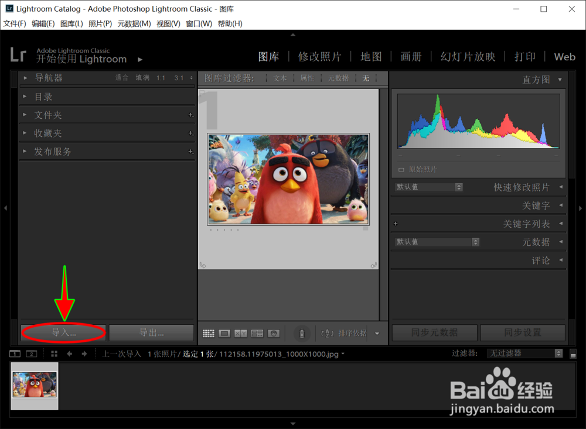This screenshot has width=586, height=429.
Task: Select the painter spray can tool
Action: click(302, 333)
